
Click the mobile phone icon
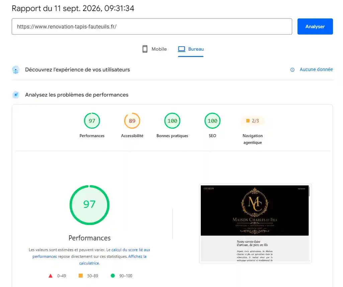tap(145, 49)
